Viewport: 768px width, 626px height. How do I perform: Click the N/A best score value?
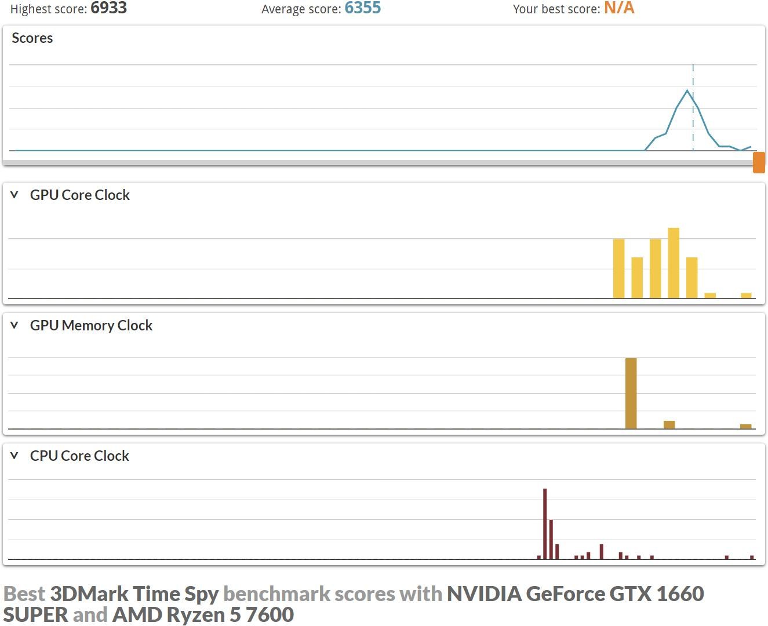619,8
